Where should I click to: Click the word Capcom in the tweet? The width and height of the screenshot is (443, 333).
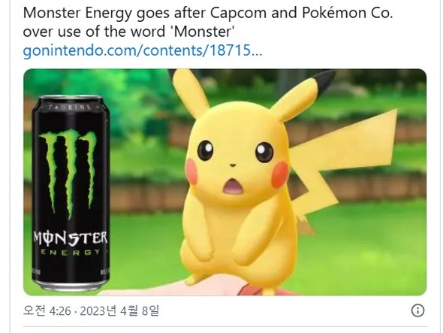238,13
